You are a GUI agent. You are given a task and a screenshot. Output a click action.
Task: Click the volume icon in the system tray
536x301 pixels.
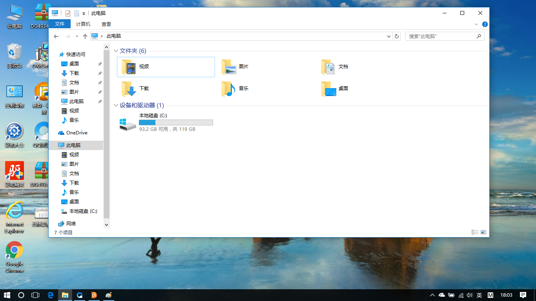pyautogui.click(x=470, y=295)
